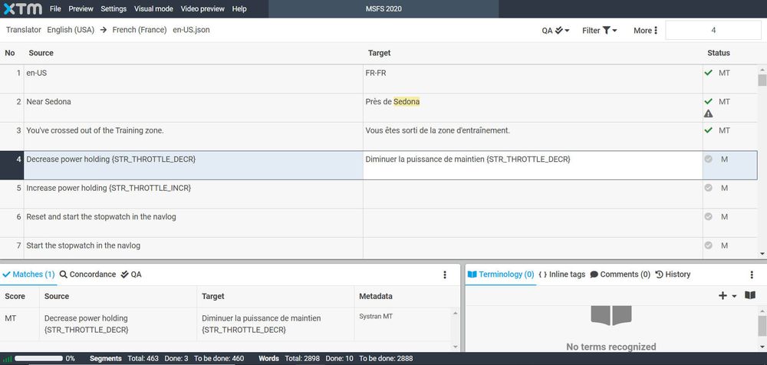Screen dimensions: 767x365
Task: Switch to the Matches (1) tab
Action: coord(28,275)
